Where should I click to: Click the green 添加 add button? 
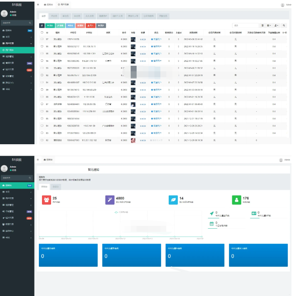[x=50, y=25]
